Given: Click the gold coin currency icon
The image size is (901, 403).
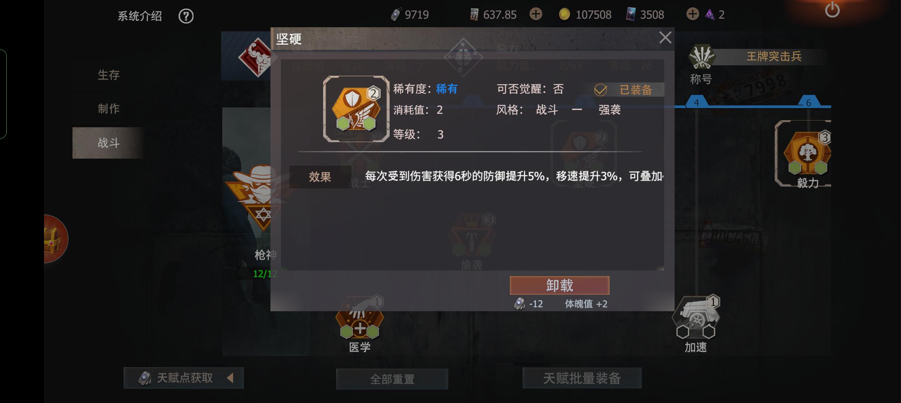Looking at the screenshot, I should click(x=564, y=15).
